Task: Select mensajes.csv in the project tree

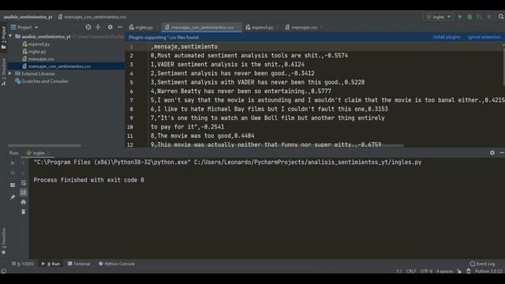Action: coord(41,59)
